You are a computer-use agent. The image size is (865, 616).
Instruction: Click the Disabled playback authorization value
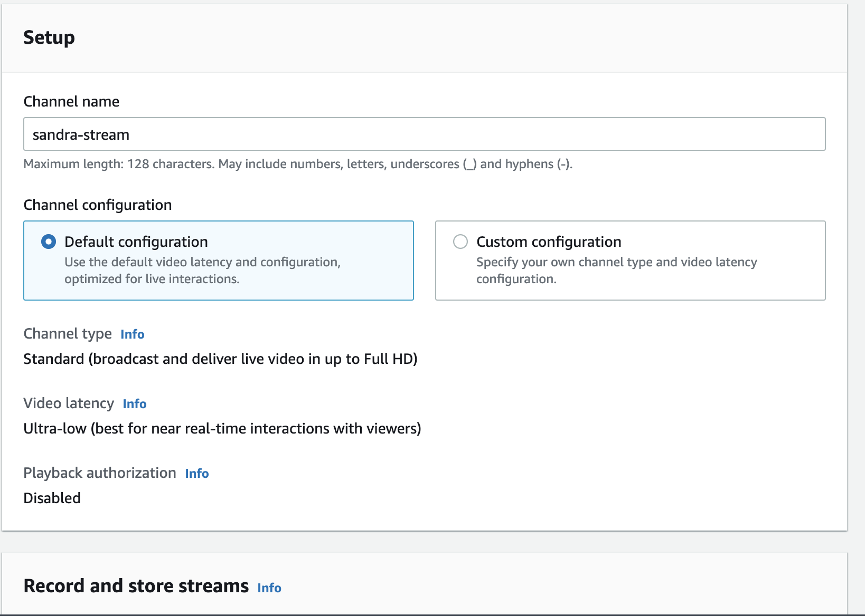[52, 498]
